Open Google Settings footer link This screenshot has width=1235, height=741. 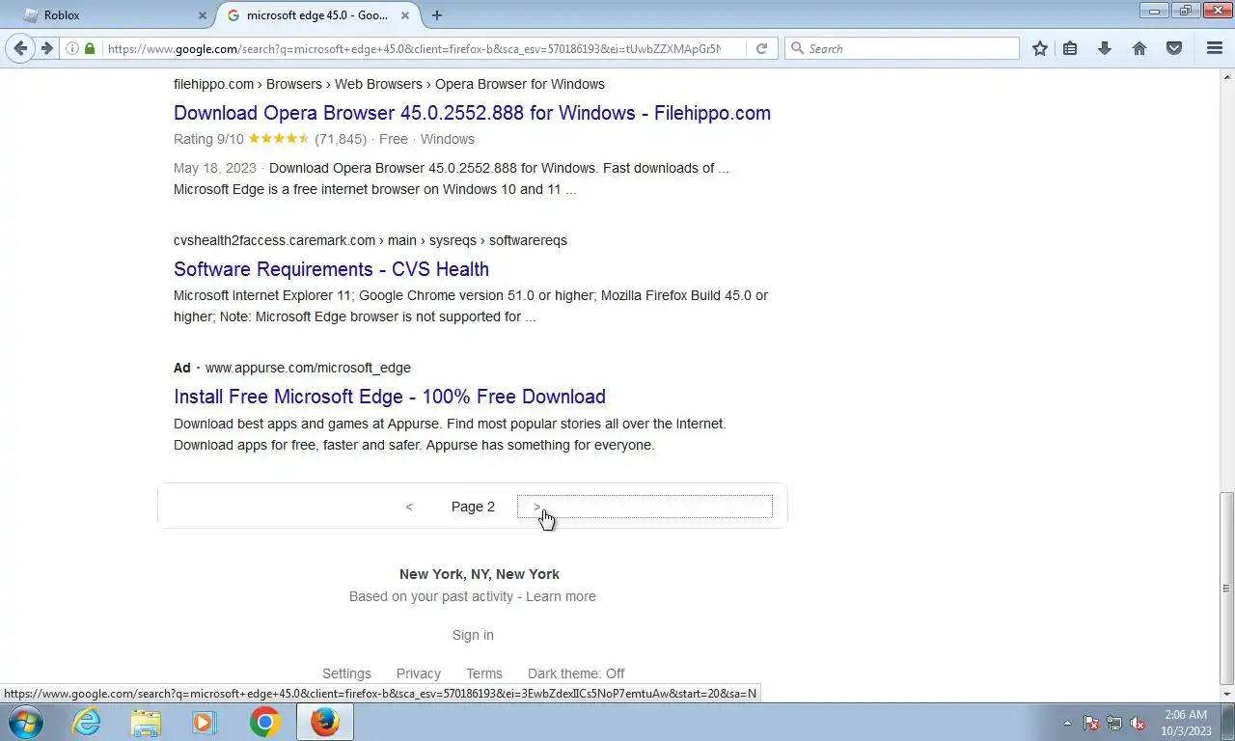click(346, 673)
